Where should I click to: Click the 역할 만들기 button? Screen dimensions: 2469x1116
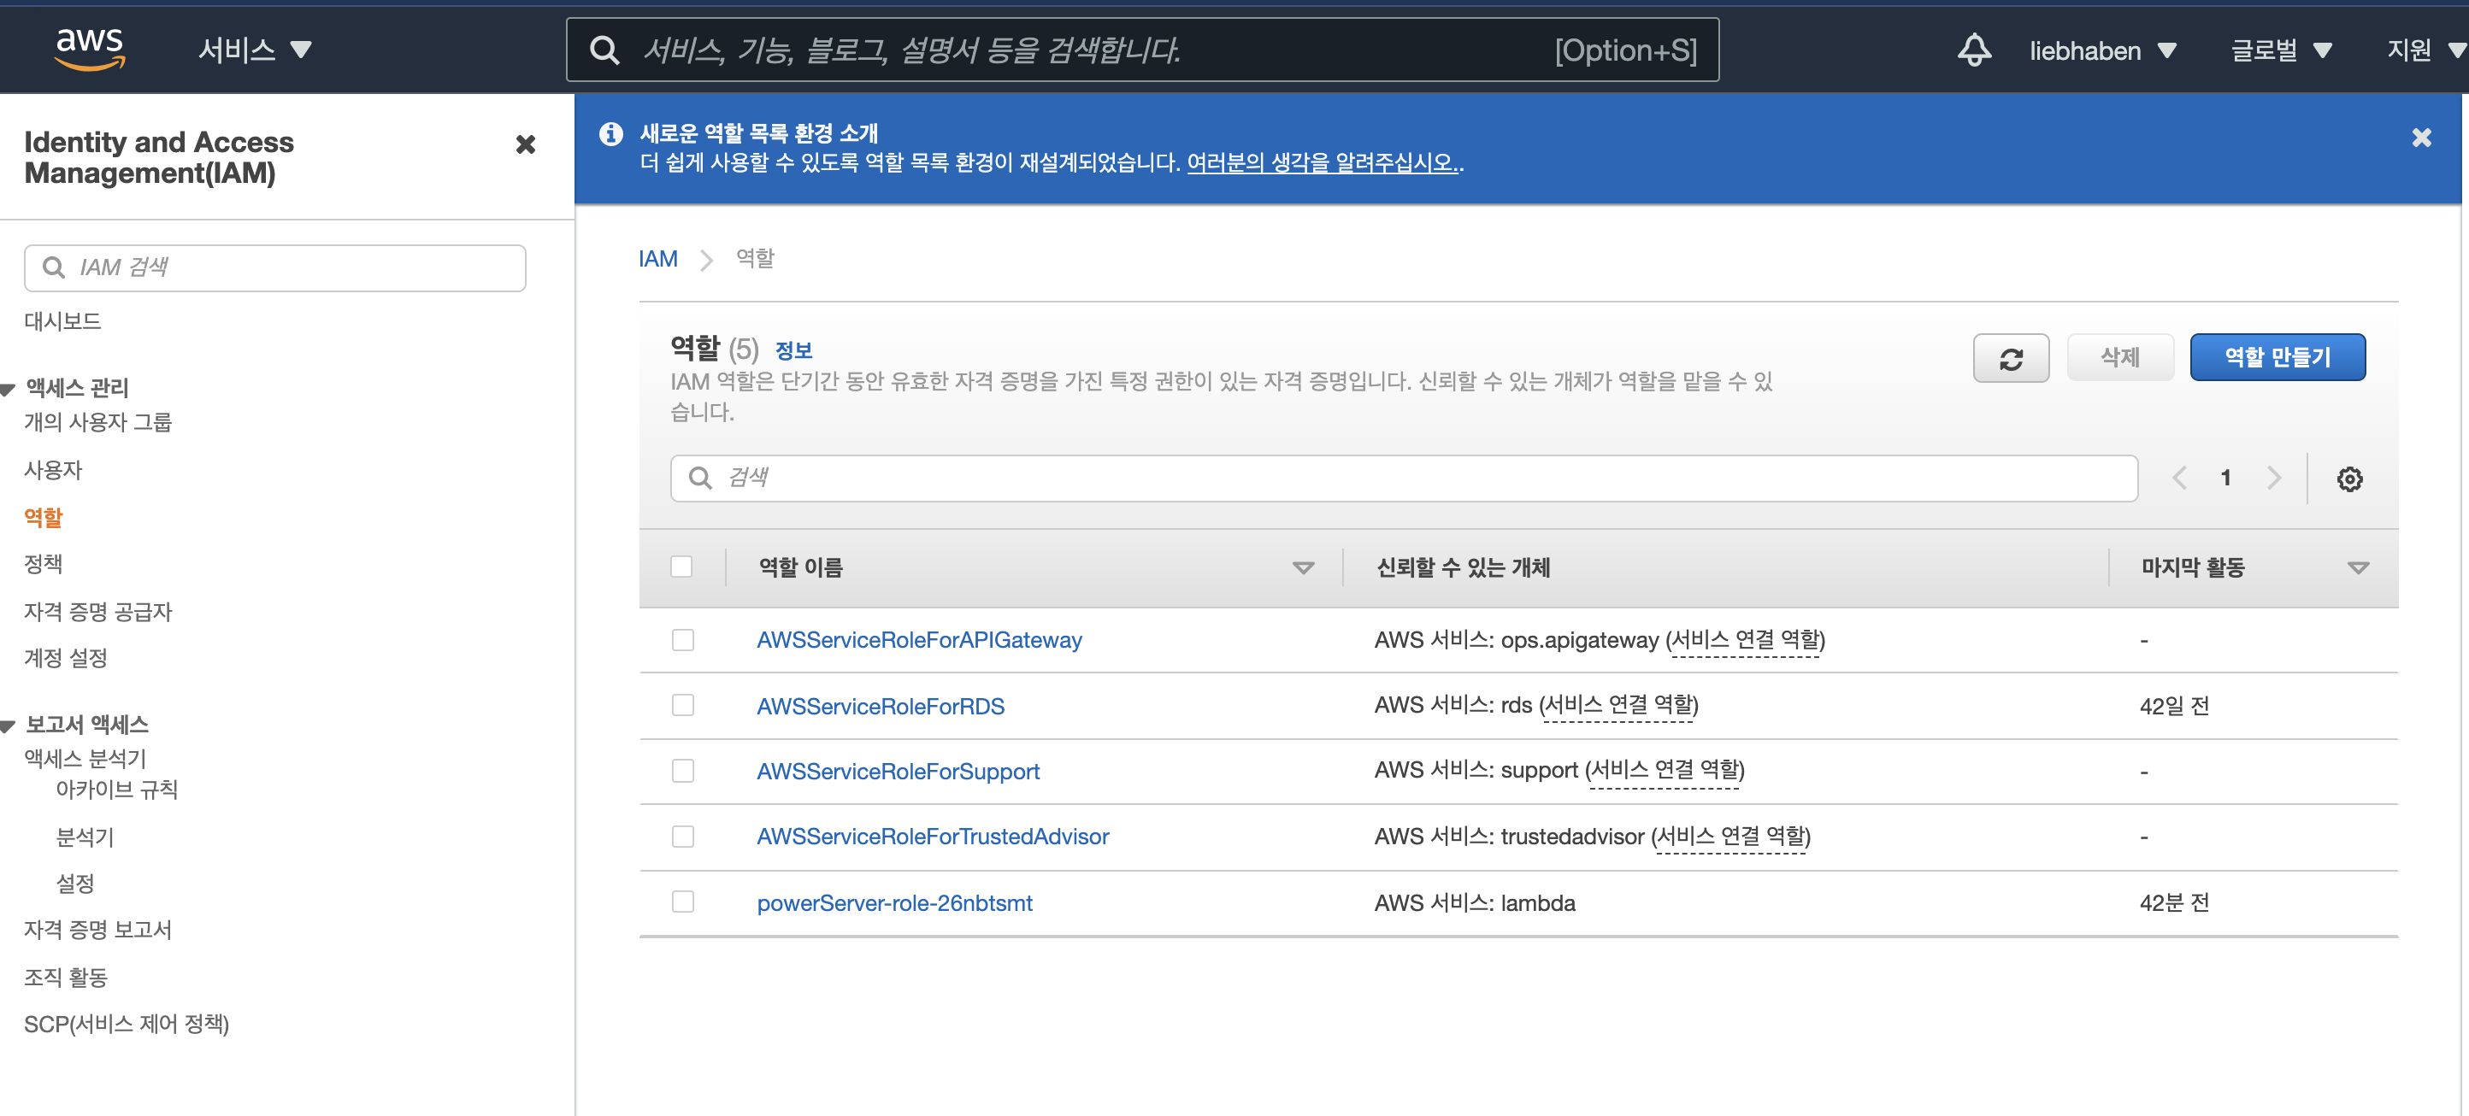[x=2277, y=358]
